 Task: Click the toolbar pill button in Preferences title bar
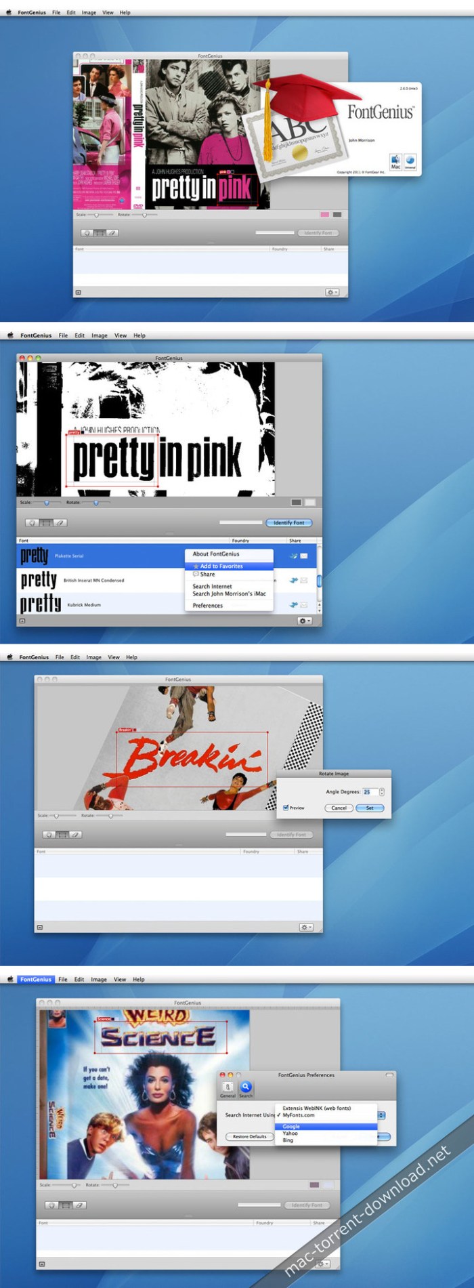(x=389, y=1075)
